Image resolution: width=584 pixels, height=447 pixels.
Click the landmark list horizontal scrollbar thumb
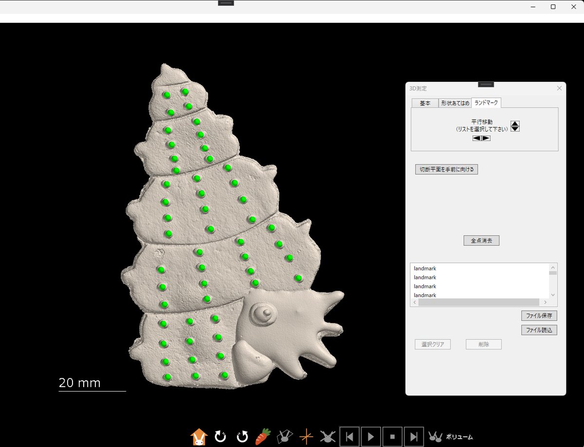click(x=478, y=302)
